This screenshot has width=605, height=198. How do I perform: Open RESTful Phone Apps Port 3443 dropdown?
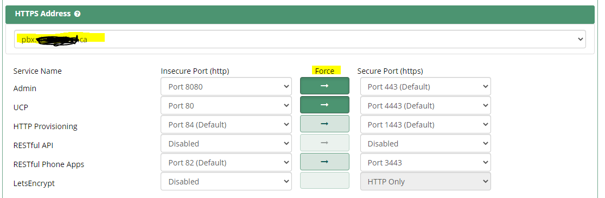425,162
